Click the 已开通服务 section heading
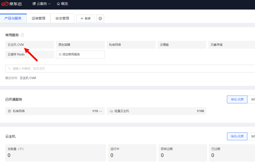 (14, 100)
